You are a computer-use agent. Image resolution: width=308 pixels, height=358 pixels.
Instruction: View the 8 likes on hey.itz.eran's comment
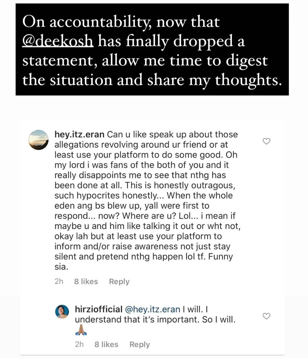(86, 281)
